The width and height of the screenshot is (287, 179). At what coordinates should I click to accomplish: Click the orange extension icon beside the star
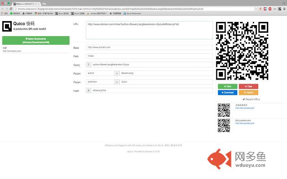(x=260, y=9)
